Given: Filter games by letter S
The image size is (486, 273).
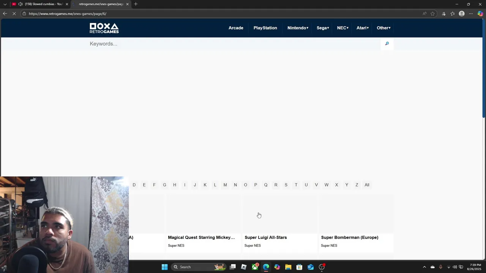Looking at the screenshot, I should point(286,185).
